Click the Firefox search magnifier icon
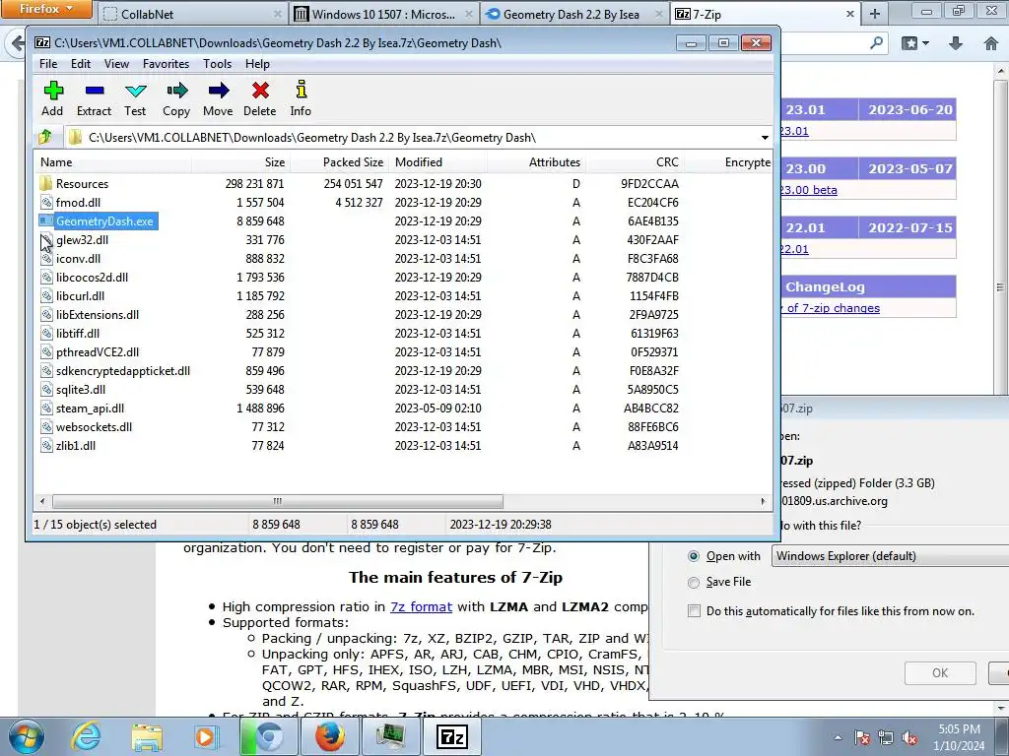This screenshot has height=756, width=1009. click(x=876, y=43)
